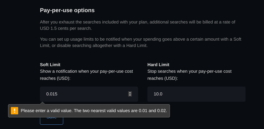Click the "Hard Limit" bold label
This screenshot has height=129, width=264.
point(158,65)
